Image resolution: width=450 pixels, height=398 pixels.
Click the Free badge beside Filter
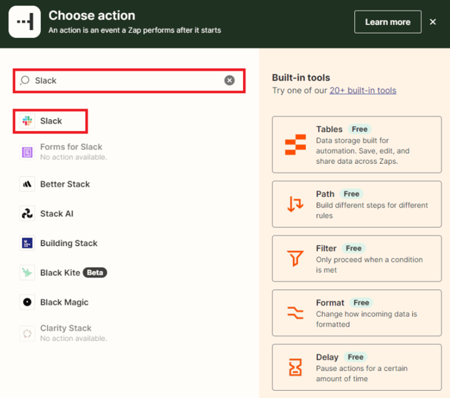pos(354,248)
